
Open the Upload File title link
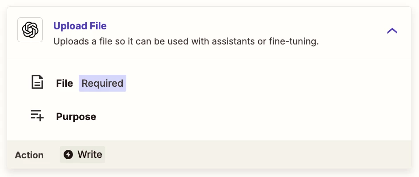pos(80,26)
